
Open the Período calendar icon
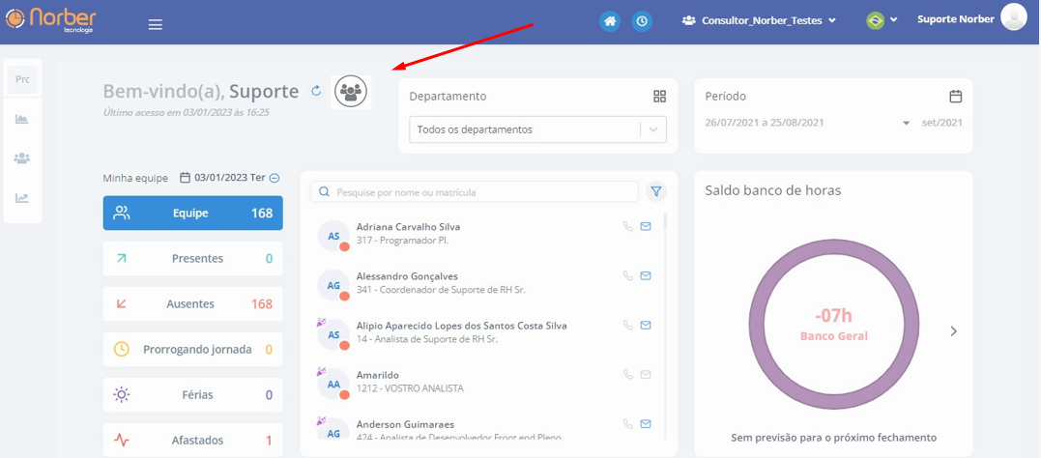pos(955,97)
